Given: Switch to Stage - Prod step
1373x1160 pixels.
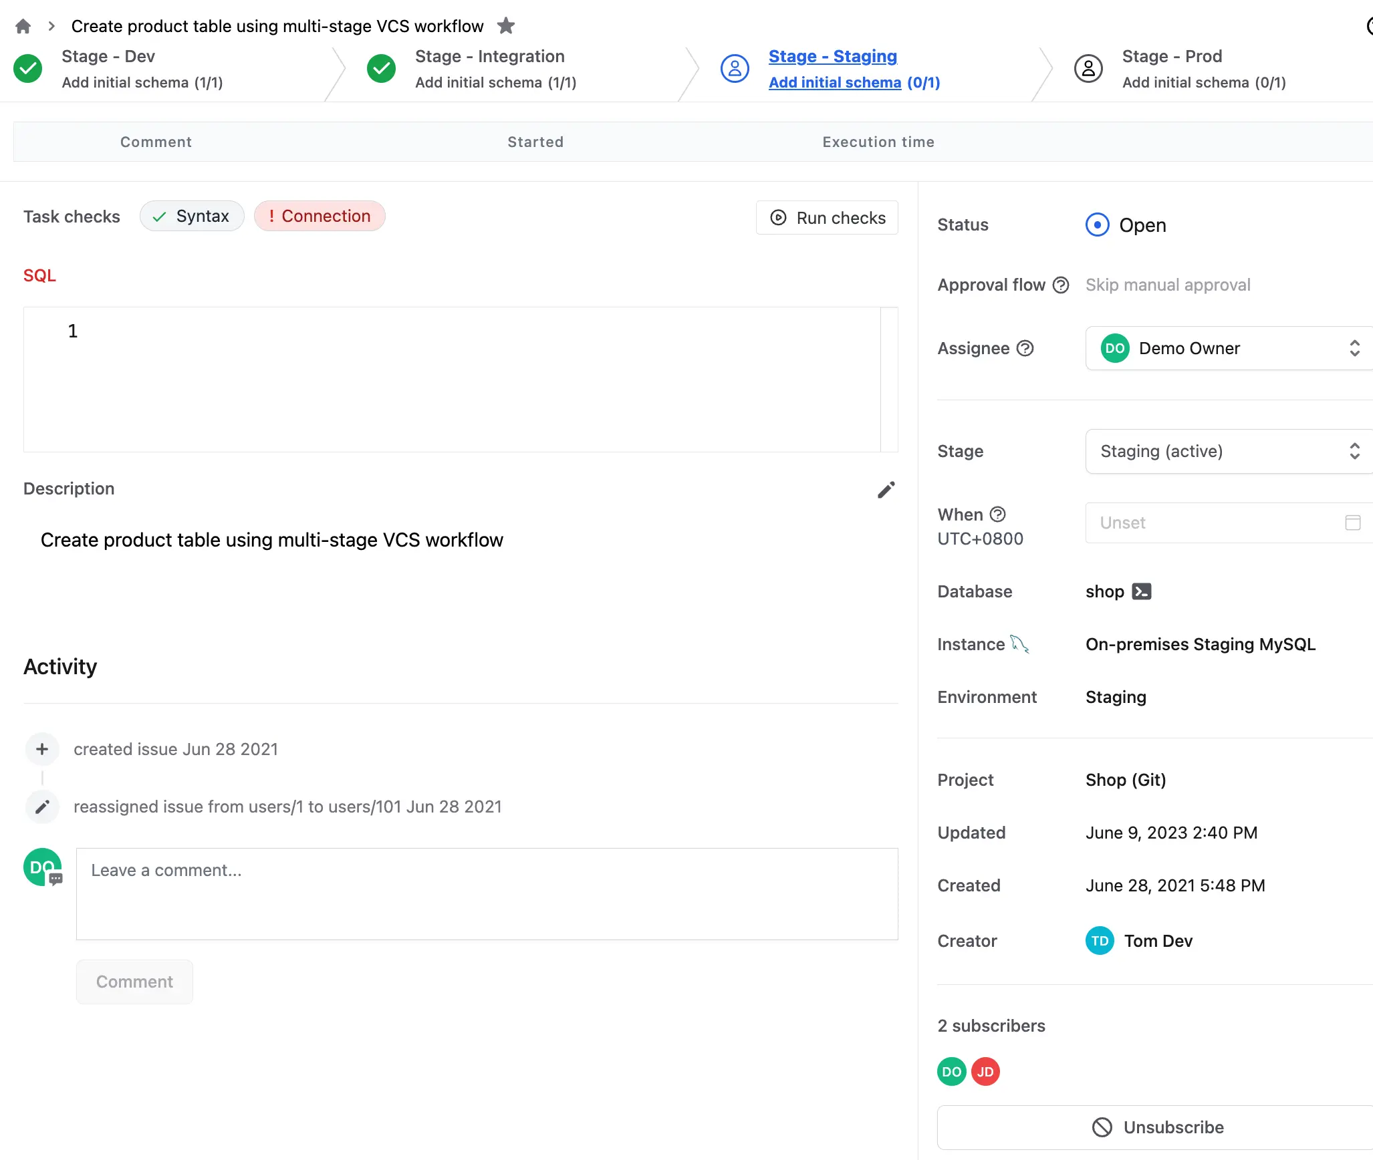Looking at the screenshot, I should click(x=1172, y=57).
